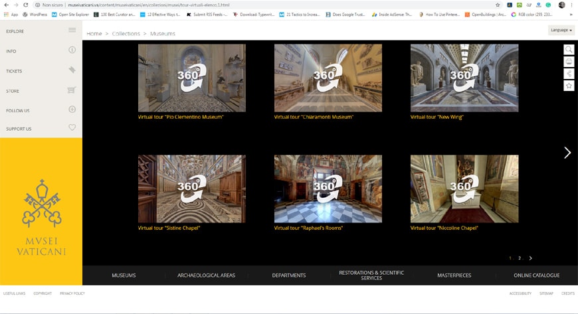The height and width of the screenshot is (314, 578).
Task: Open Virtual tour "New Wing" link
Action: click(x=437, y=117)
